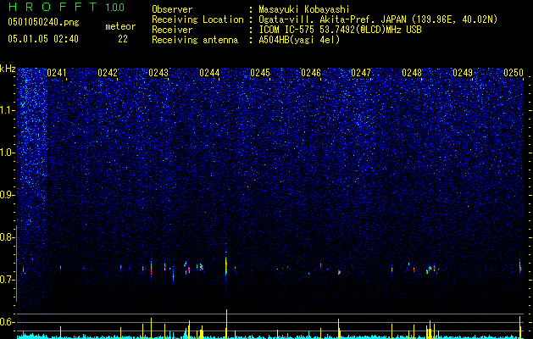Click the 0247 time marker
Screen dimensions: 533x339
361,72
